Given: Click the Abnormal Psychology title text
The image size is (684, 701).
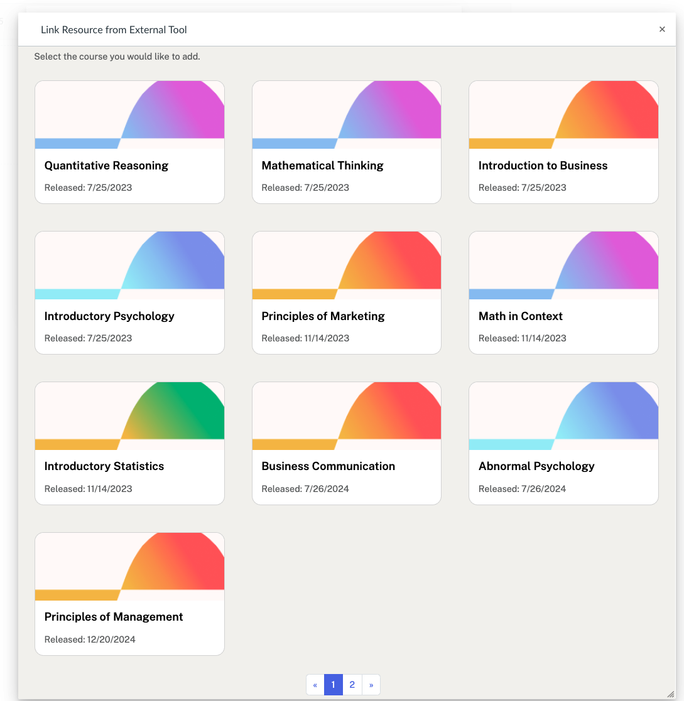Looking at the screenshot, I should coord(537,466).
